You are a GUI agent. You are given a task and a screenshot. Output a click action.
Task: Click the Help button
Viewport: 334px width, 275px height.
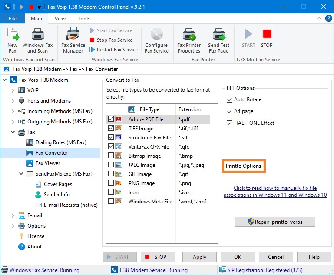[314, 257]
